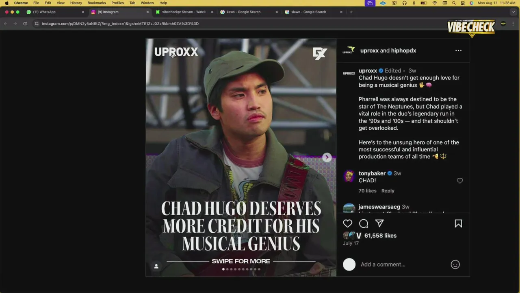Image resolution: width=520 pixels, height=293 pixels.
Task: Open the Profiles menu
Action: click(117, 3)
